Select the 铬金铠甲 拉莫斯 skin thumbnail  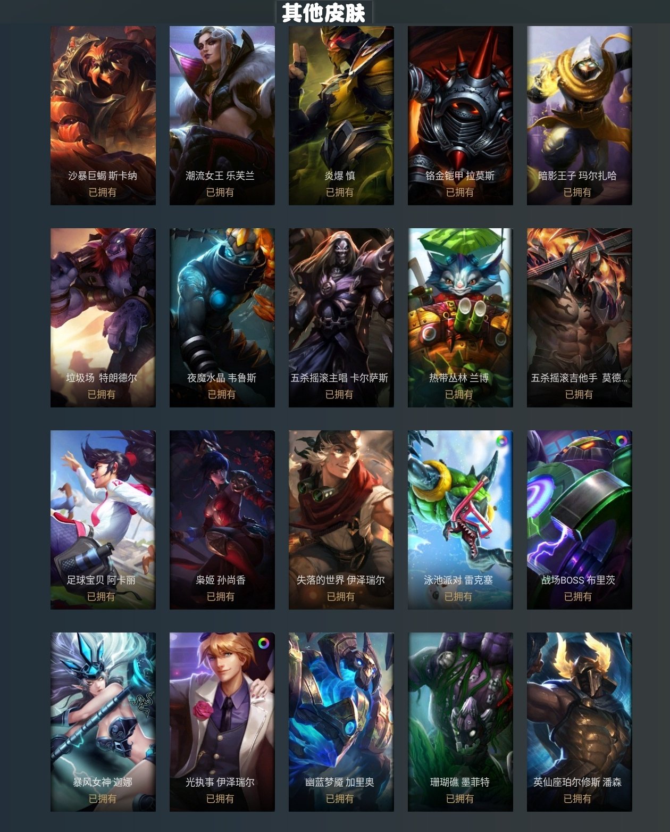(460, 115)
